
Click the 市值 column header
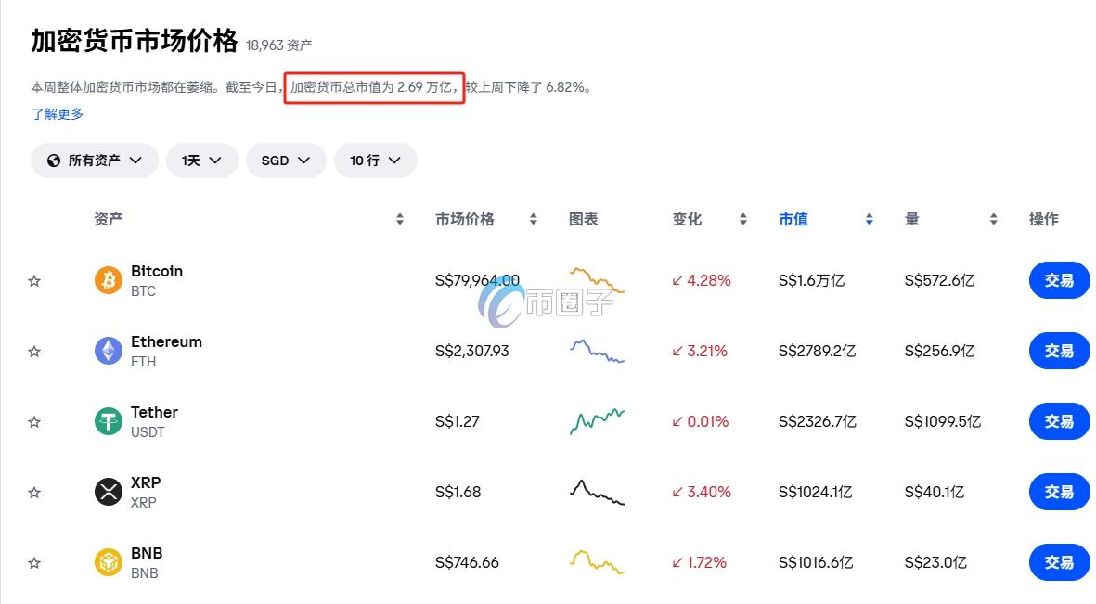coord(793,220)
